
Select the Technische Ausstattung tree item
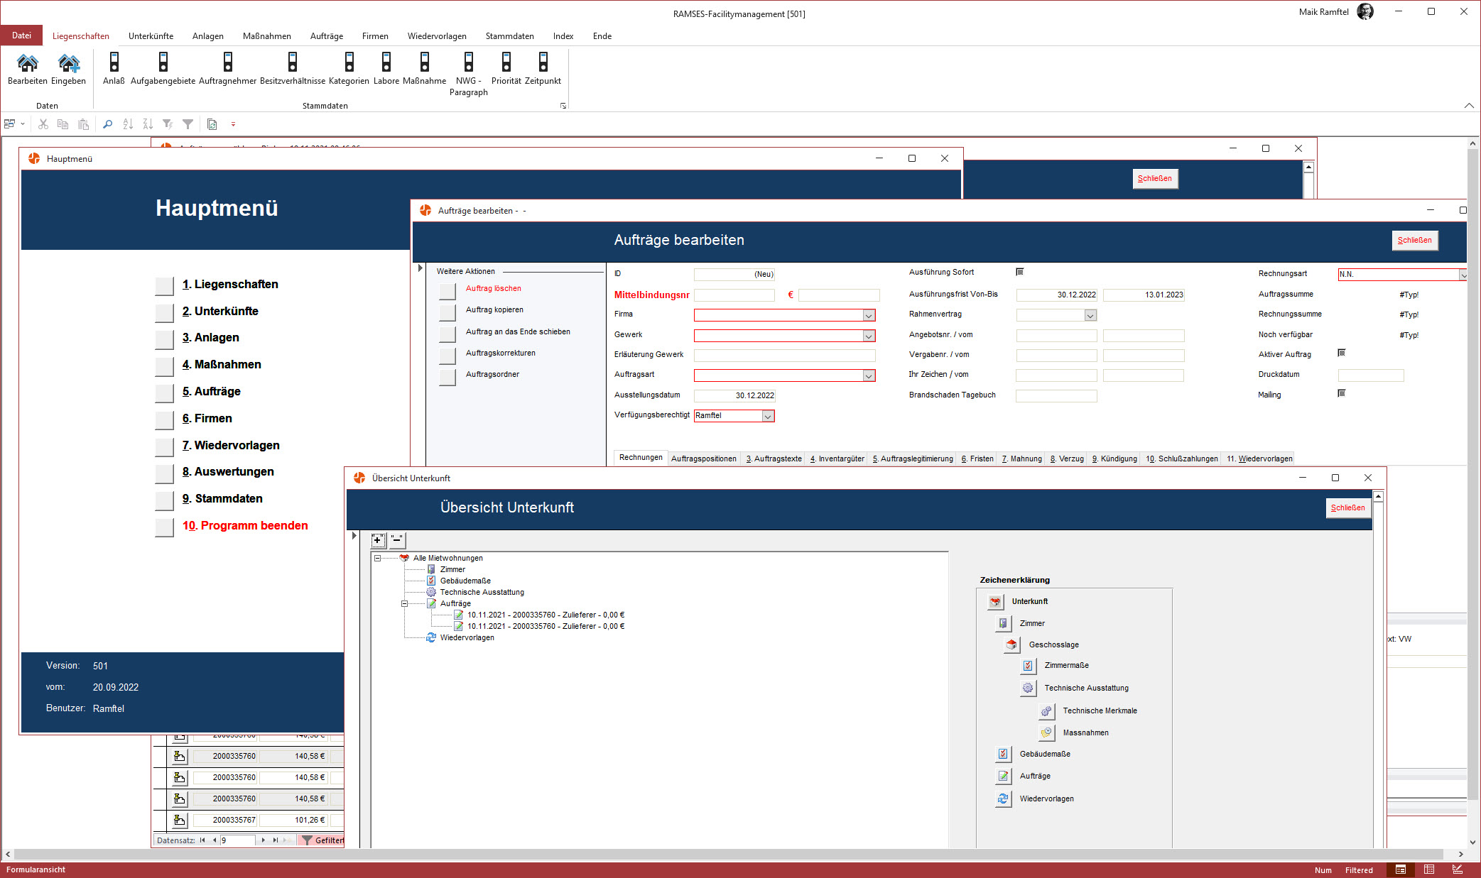click(482, 593)
